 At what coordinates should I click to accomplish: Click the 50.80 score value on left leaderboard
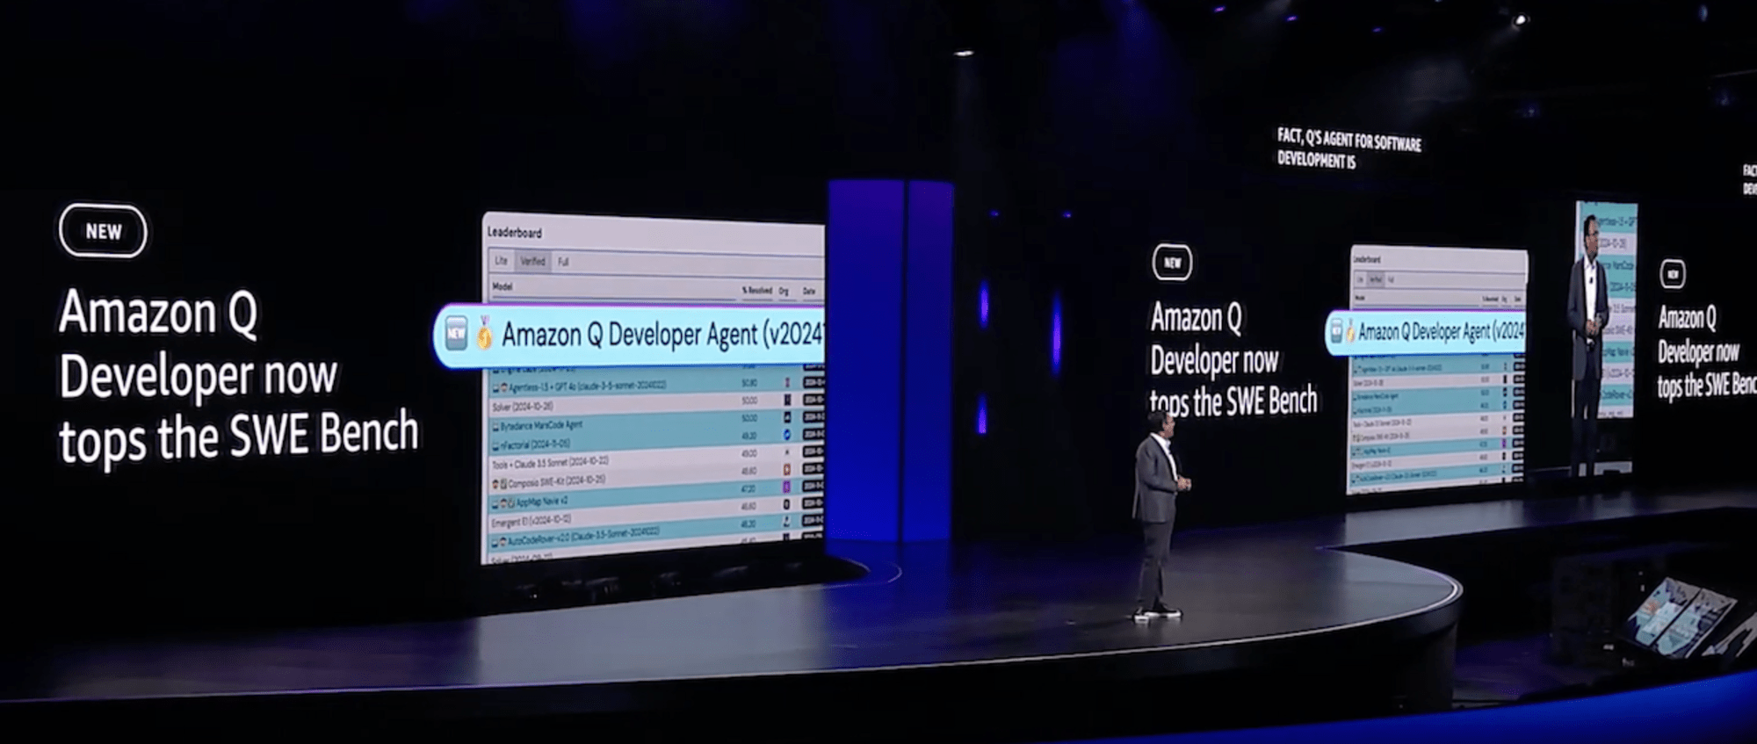click(748, 382)
